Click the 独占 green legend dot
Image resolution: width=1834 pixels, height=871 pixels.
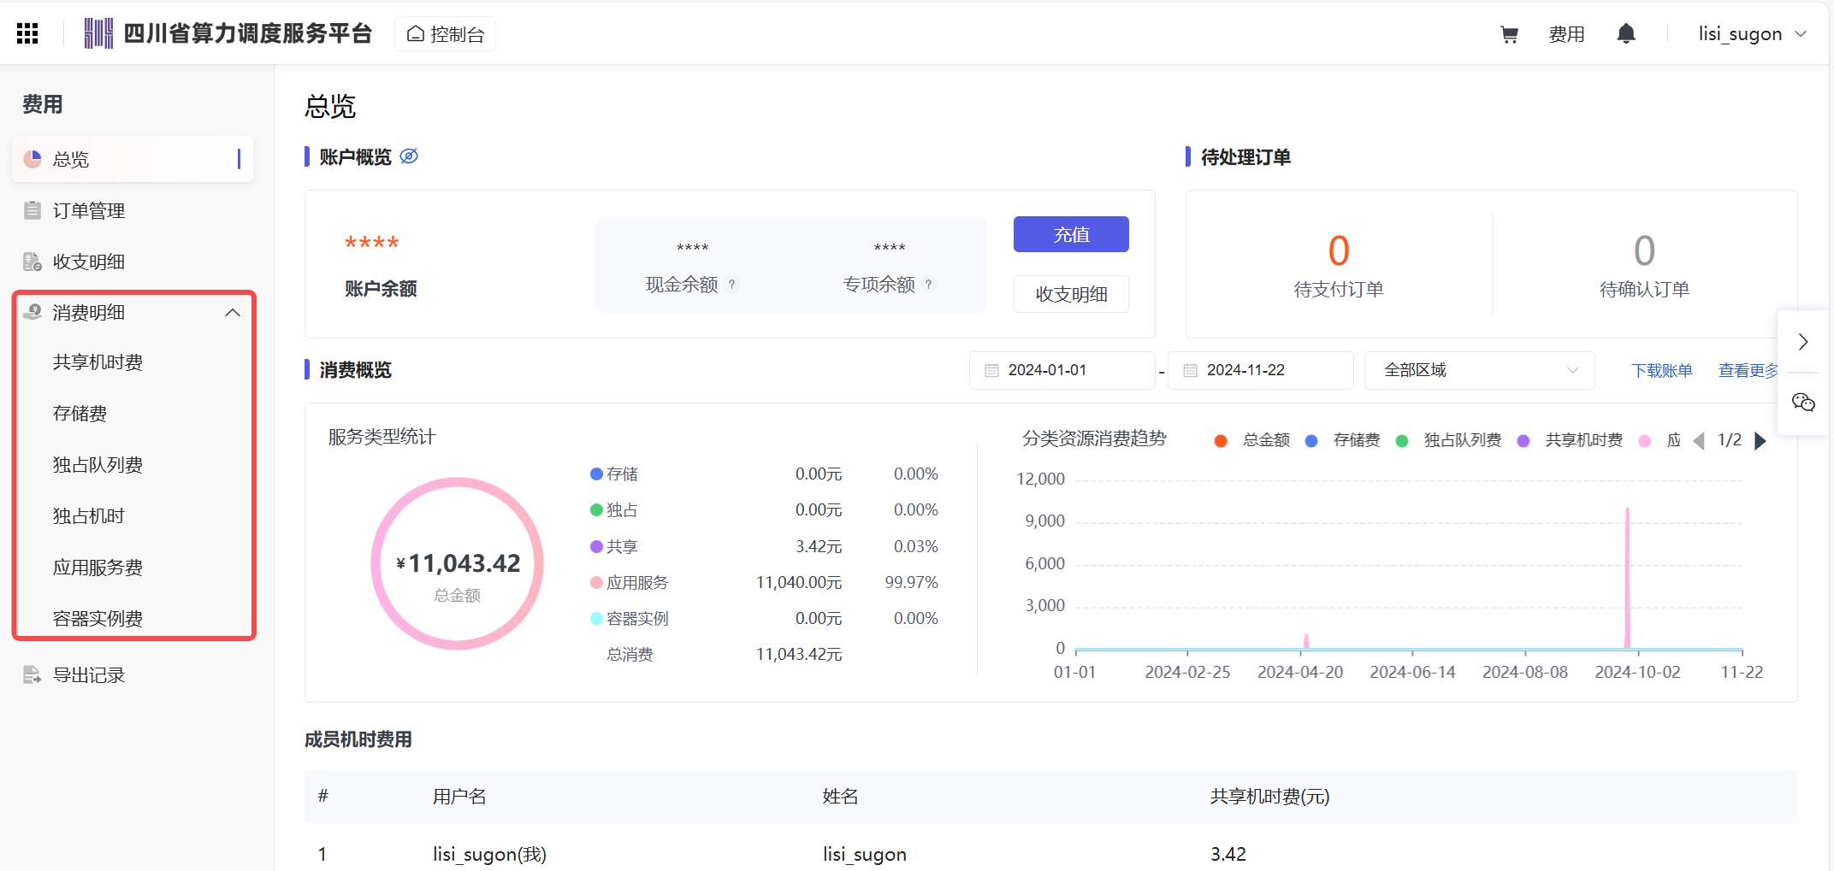(x=596, y=509)
